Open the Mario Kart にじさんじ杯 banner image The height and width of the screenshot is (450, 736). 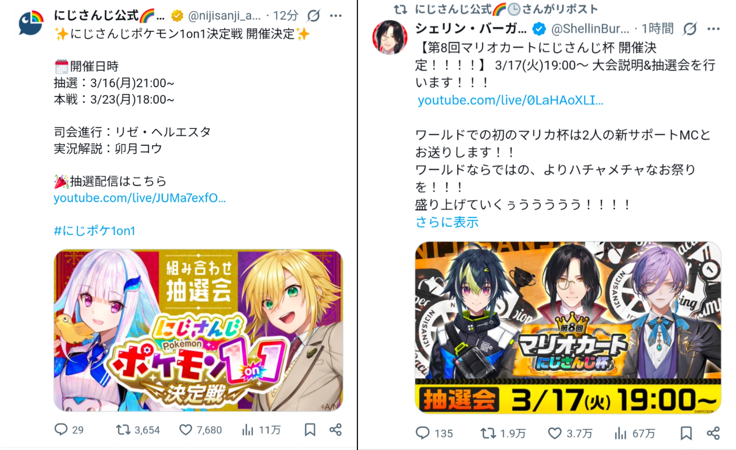[x=568, y=328]
